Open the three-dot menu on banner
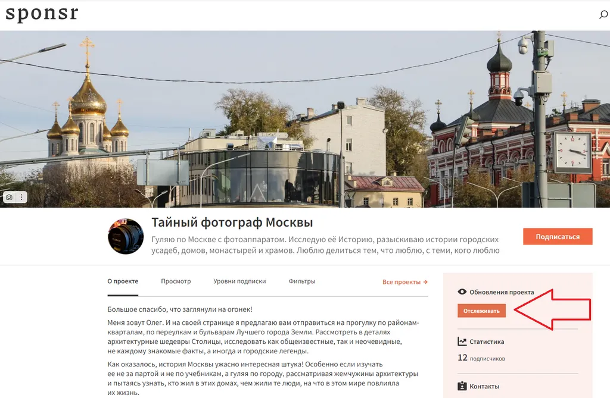The width and height of the screenshot is (610, 398). pos(21,197)
